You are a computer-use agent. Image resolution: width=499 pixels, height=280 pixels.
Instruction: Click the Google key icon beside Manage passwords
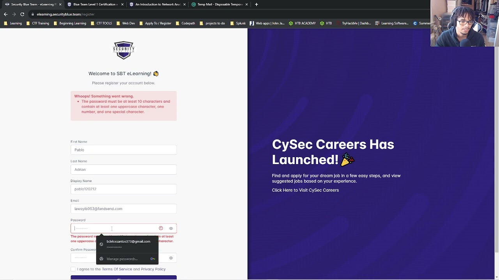pos(153,259)
